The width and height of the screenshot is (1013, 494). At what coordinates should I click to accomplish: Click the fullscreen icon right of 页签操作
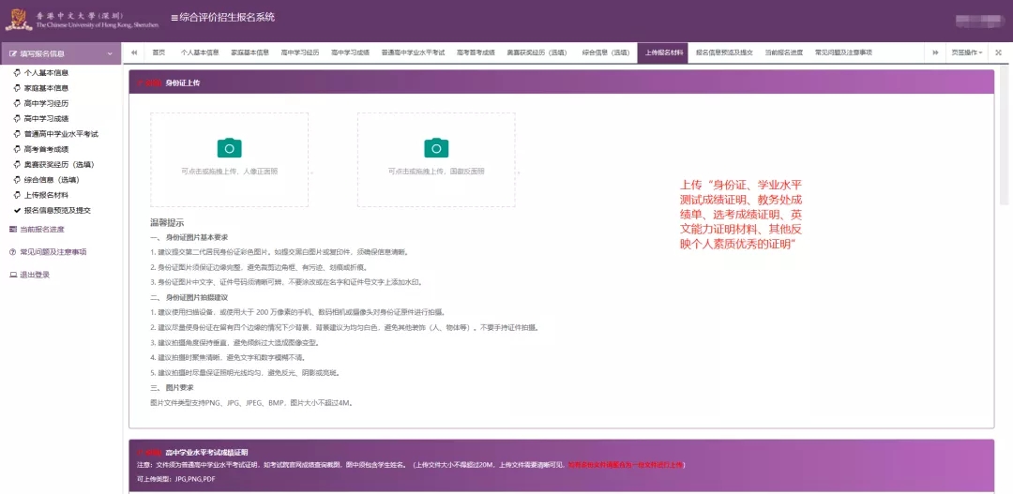(x=998, y=52)
